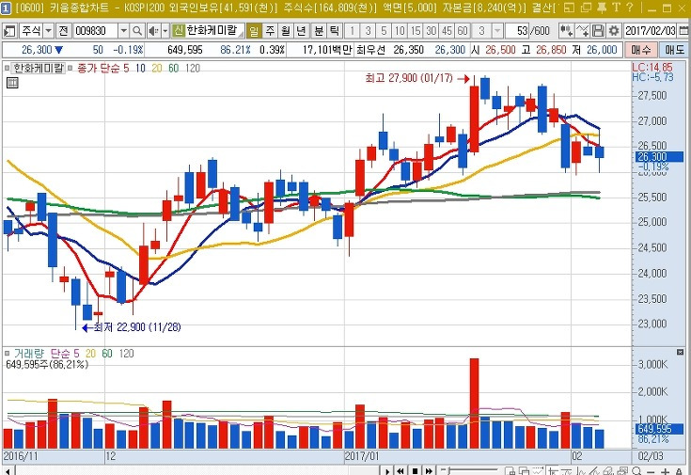Switch to the 틱 tick chart period

tap(334, 31)
